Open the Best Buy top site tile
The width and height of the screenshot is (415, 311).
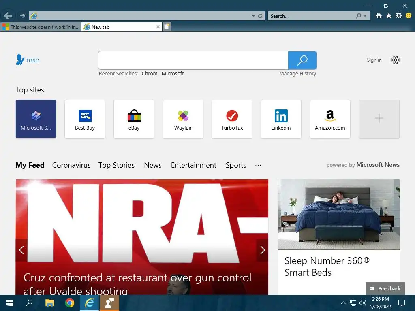pyautogui.click(x=85, y=119)
